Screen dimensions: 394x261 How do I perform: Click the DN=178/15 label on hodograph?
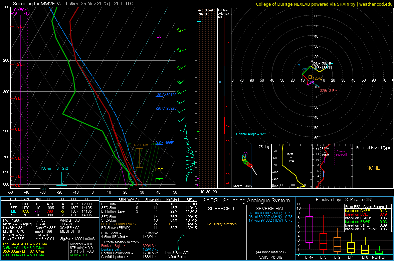click(x=322, y=64)
